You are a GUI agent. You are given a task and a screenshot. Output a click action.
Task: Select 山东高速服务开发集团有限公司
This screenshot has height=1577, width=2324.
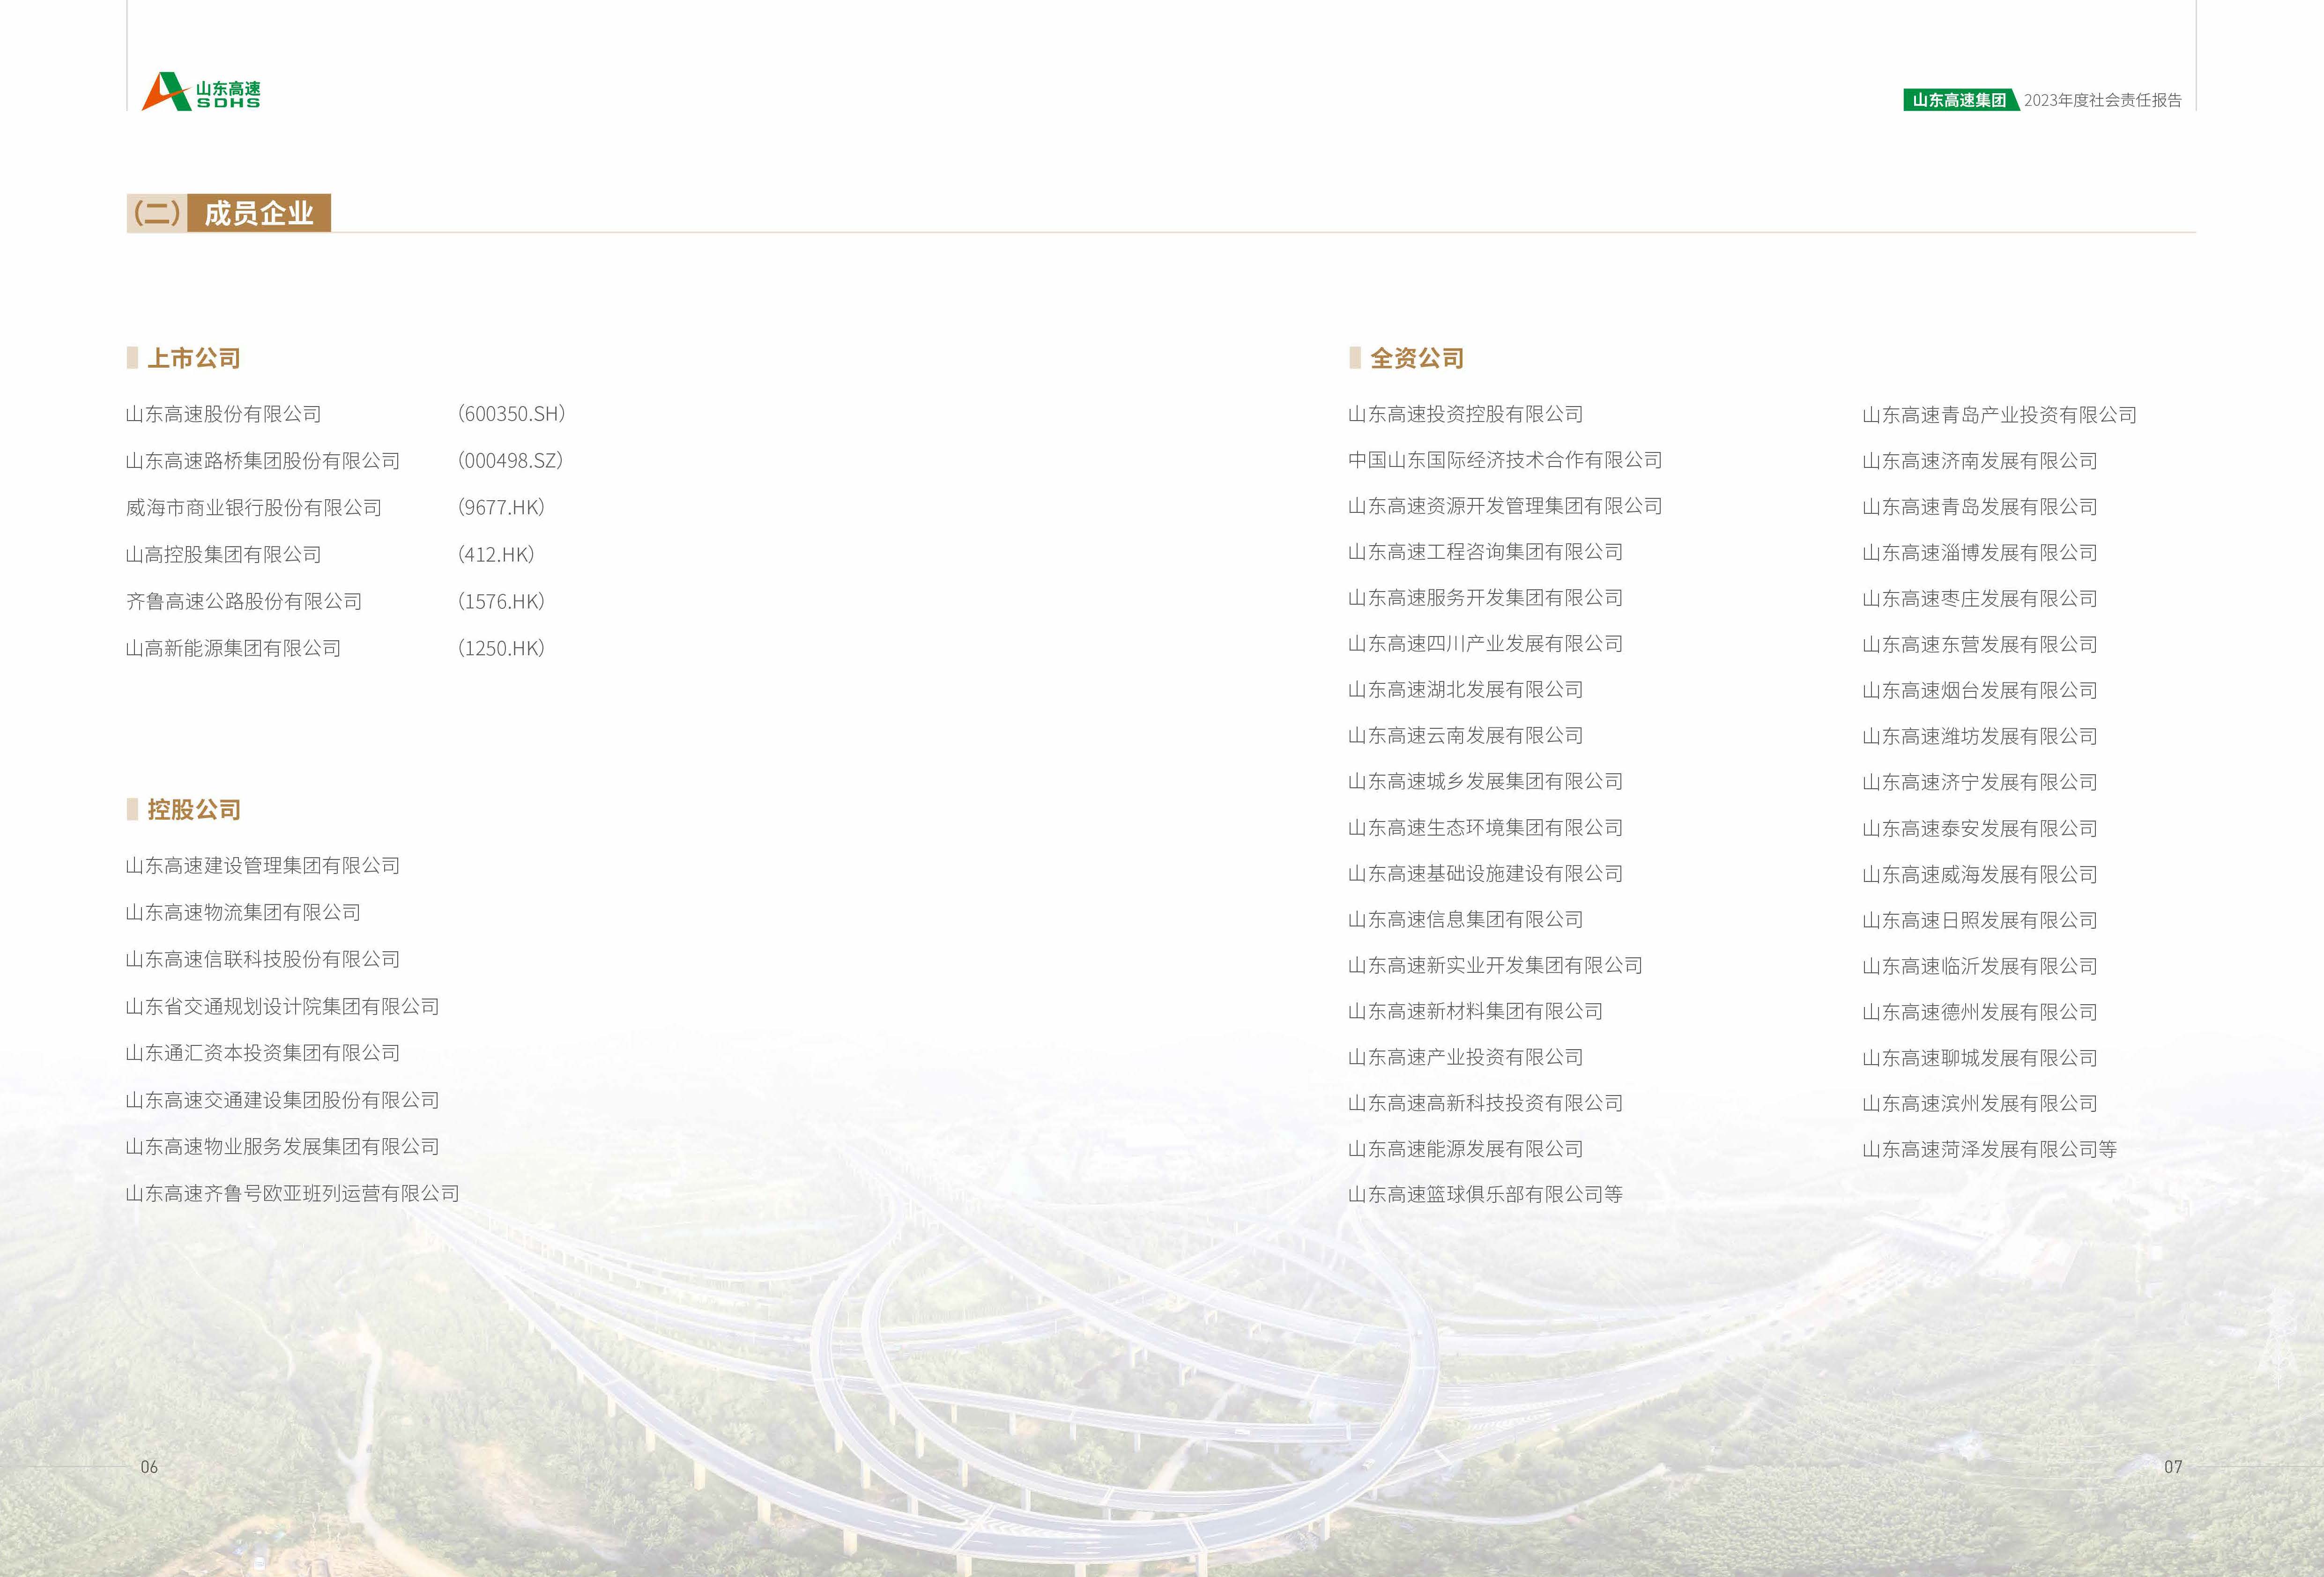[1485, 598]
